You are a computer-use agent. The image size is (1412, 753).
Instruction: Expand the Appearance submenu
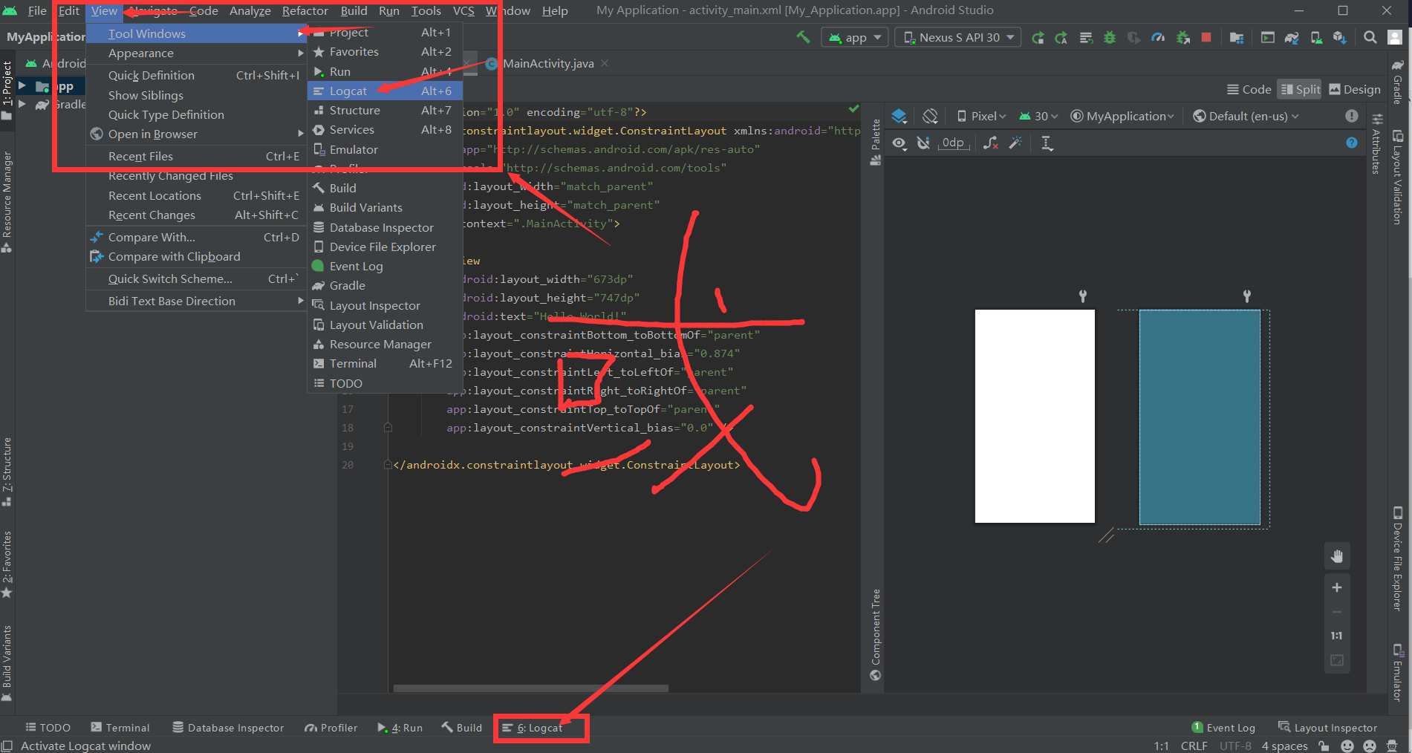[x=197, y=53]
